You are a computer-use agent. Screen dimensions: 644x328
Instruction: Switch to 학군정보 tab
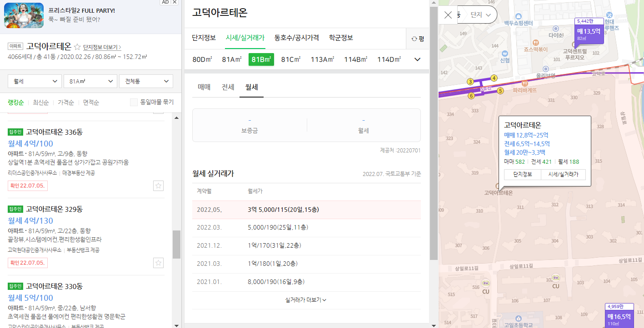pyautogui.click(x=341, y=38)
